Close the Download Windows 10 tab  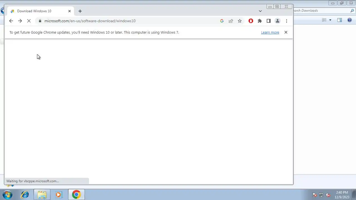tap(70, 11)
